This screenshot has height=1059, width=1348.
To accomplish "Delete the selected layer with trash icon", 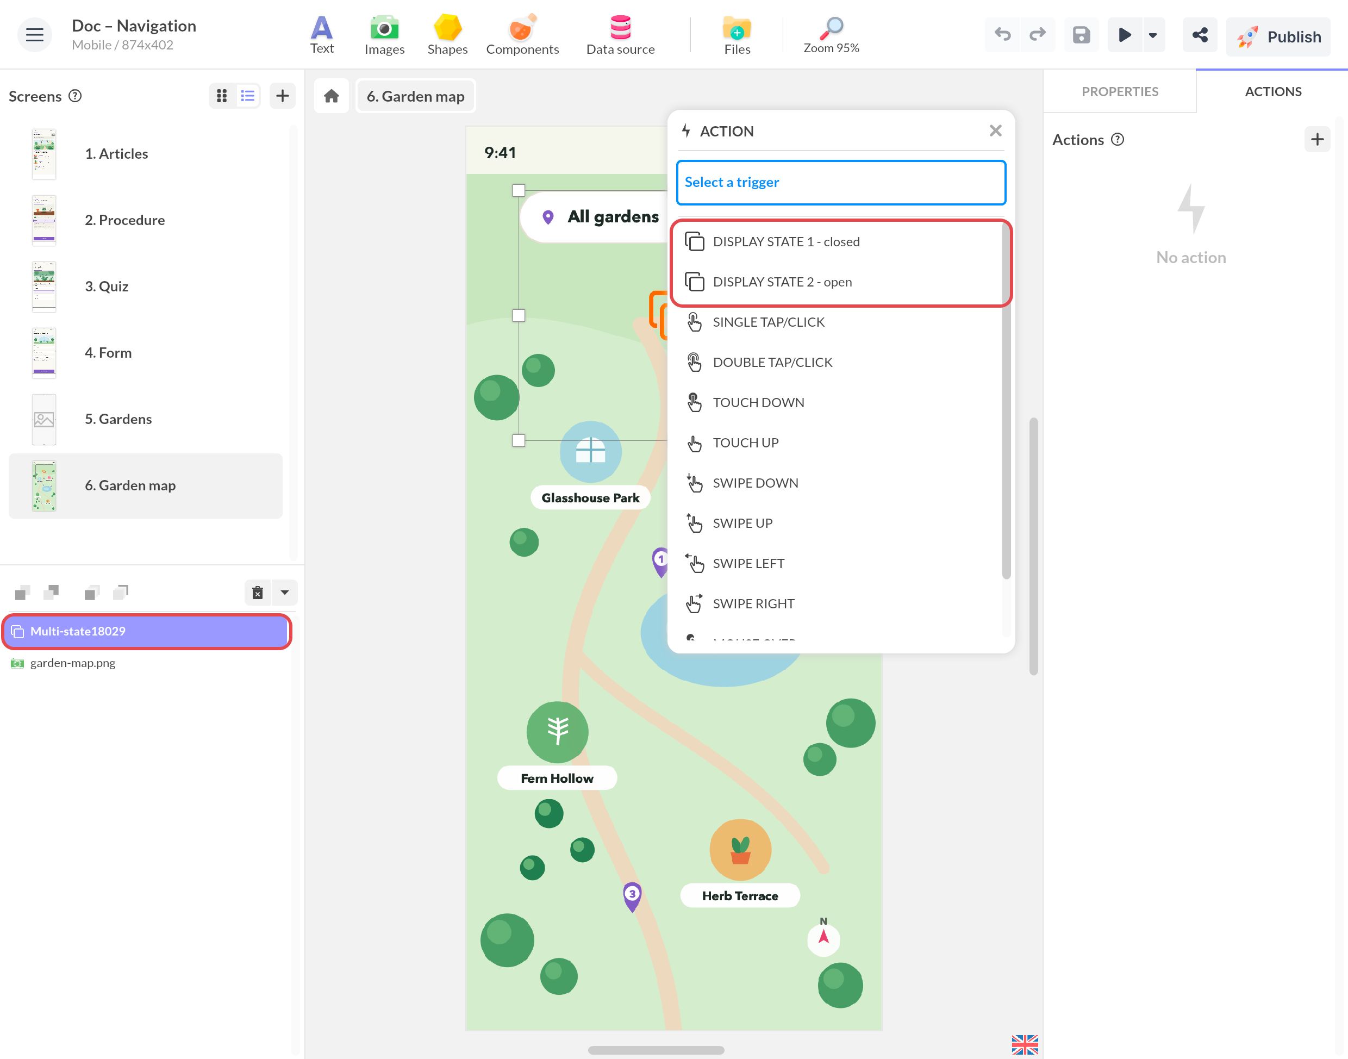I will click(x=258, y=593).
